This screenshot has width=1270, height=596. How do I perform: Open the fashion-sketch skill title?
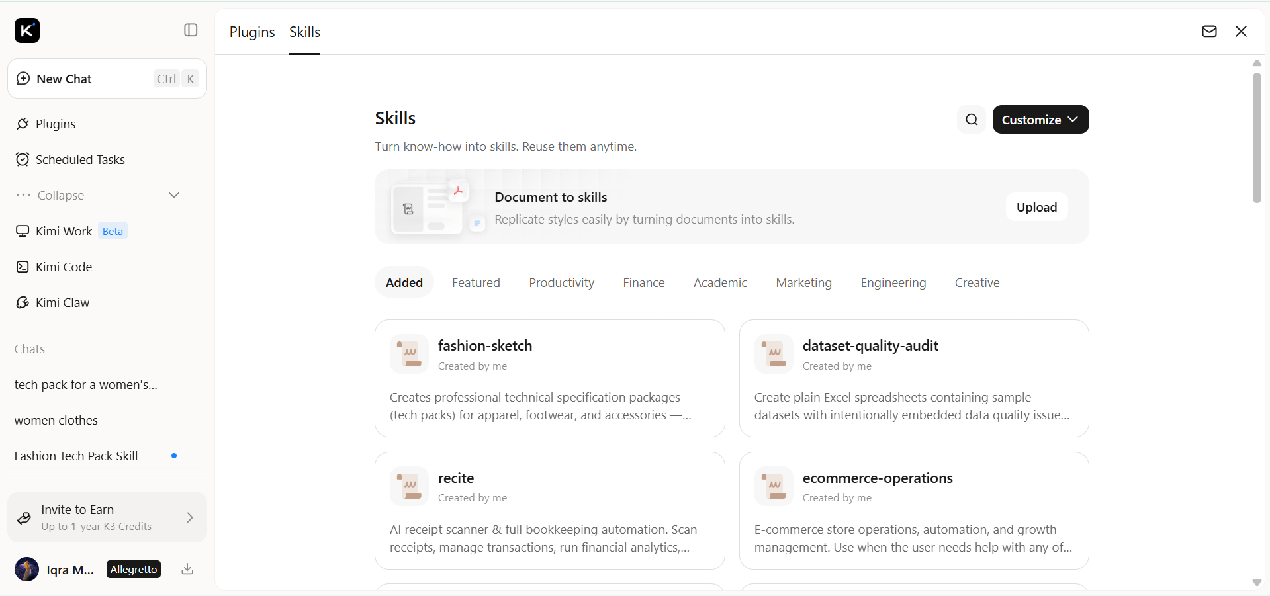click(x=485, y=345)
